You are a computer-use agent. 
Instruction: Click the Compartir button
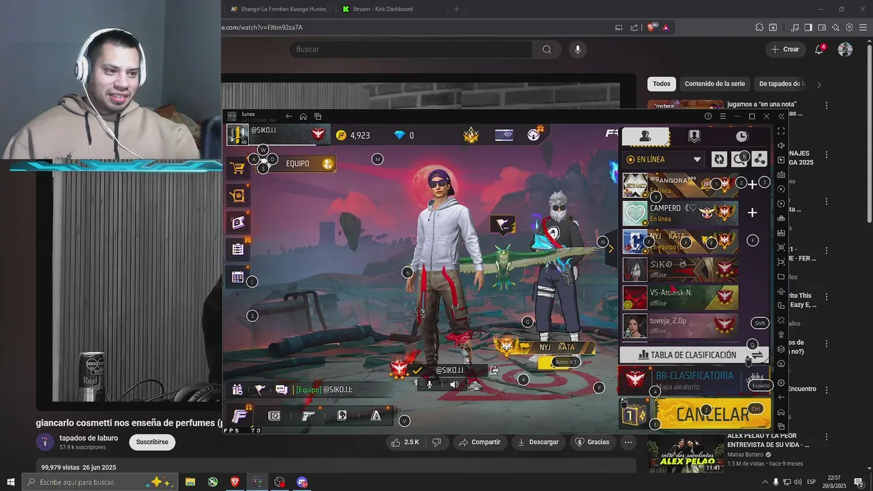[x=479, y=442]
